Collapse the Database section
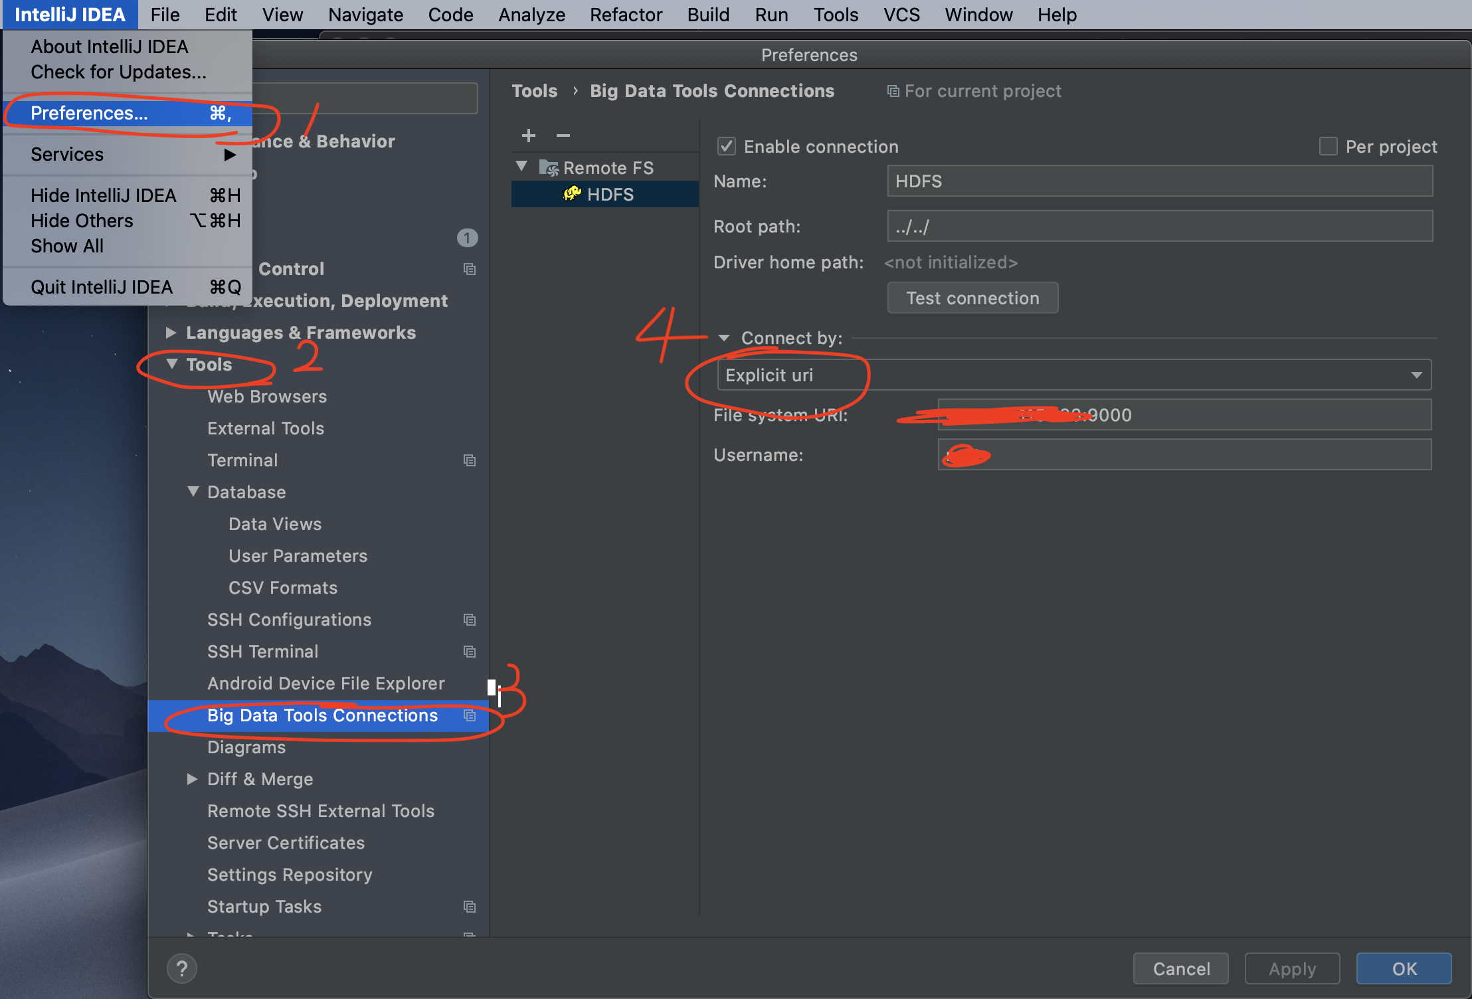The height and width of the screenshot is (999, 1472). pyautogui.click(x=193, y=492)
